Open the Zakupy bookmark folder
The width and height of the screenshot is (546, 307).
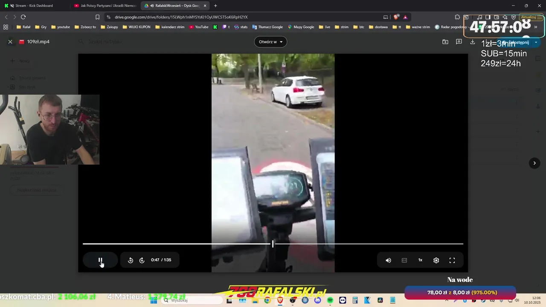(x=109, y=27)
